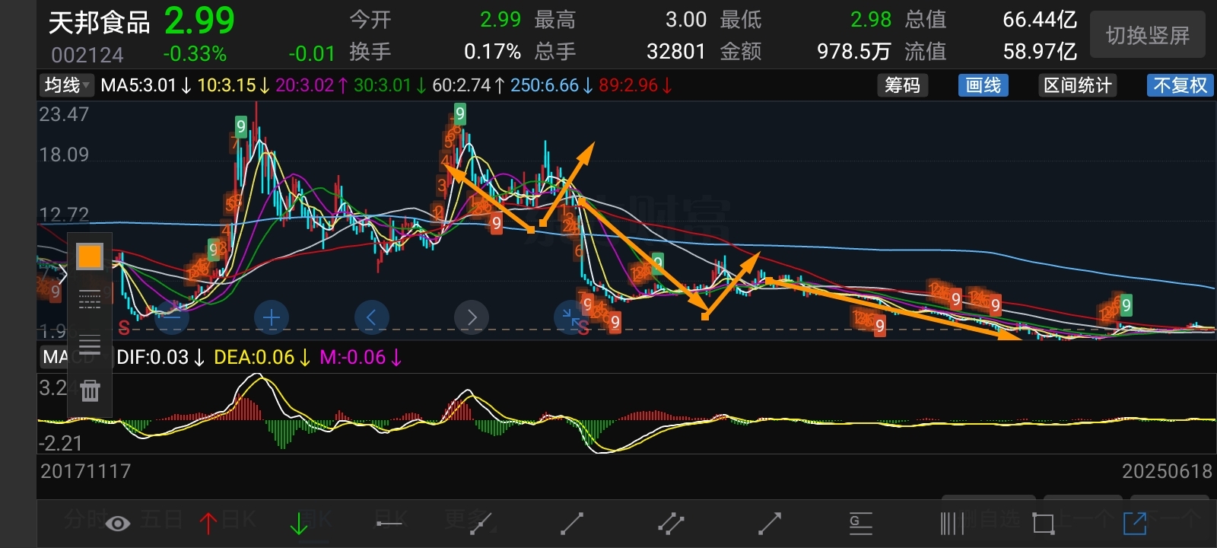The width and height of the screenshot is (1217, 548).
Task: Open the 筹码 chip distribution view
Action: pyautogui.click(x=902, y=85)
